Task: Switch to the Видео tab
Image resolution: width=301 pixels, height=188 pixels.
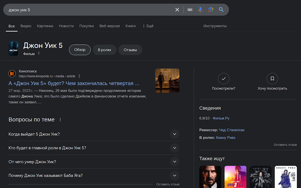Action: pyautogui.click(x=26, y=26)
